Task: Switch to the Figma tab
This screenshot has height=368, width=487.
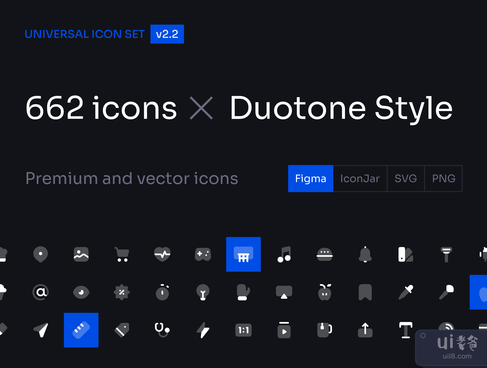Action: pyautogui.click(x=311, y=179)
